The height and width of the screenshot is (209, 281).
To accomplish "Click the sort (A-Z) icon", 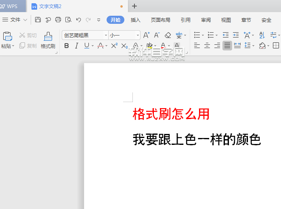I will [x=262, y=35].
